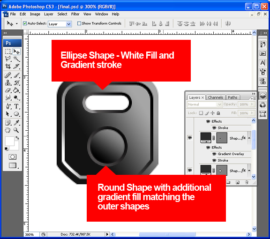Click delete layer trash button

tap(247, 182)
